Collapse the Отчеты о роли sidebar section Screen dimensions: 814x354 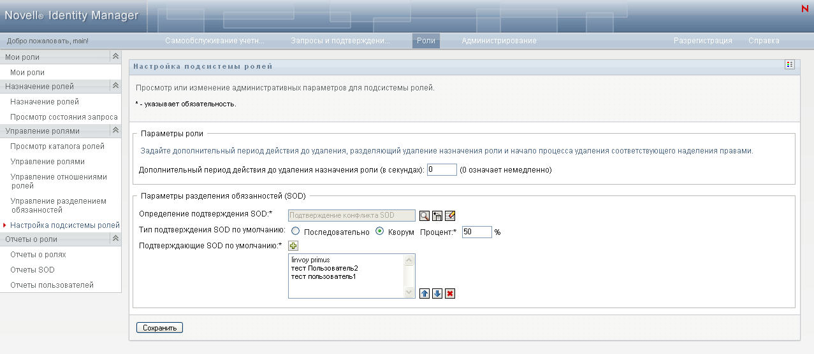[115, 239]
